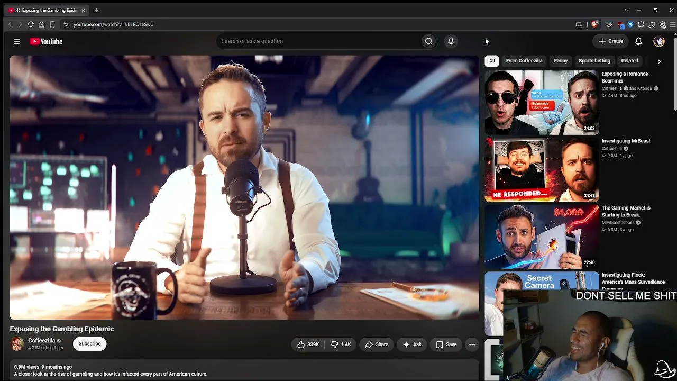
Task: Open a new browser tab
Action: pos(96,10)
